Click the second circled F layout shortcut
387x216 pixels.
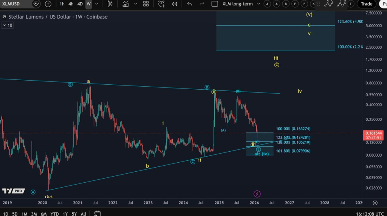coord(304,4)
